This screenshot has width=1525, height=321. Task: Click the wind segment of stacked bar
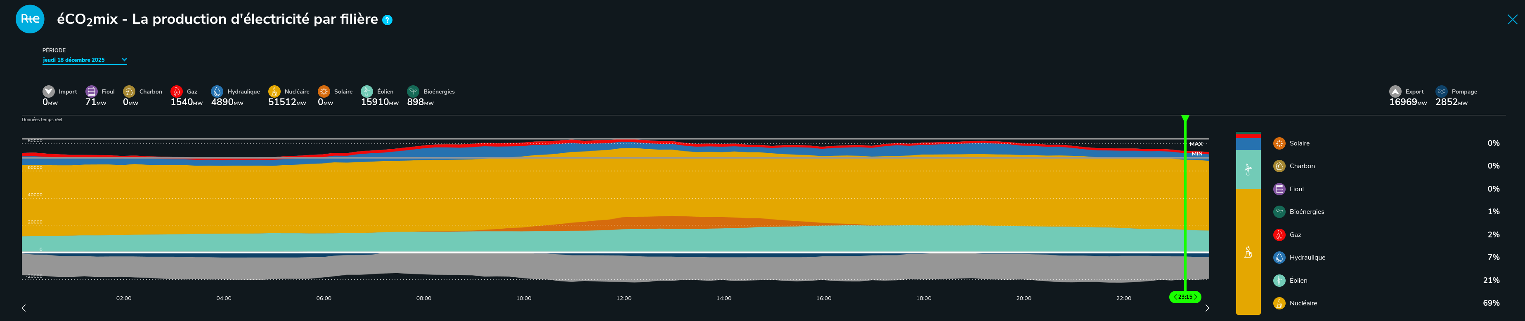coord(1248,170)
